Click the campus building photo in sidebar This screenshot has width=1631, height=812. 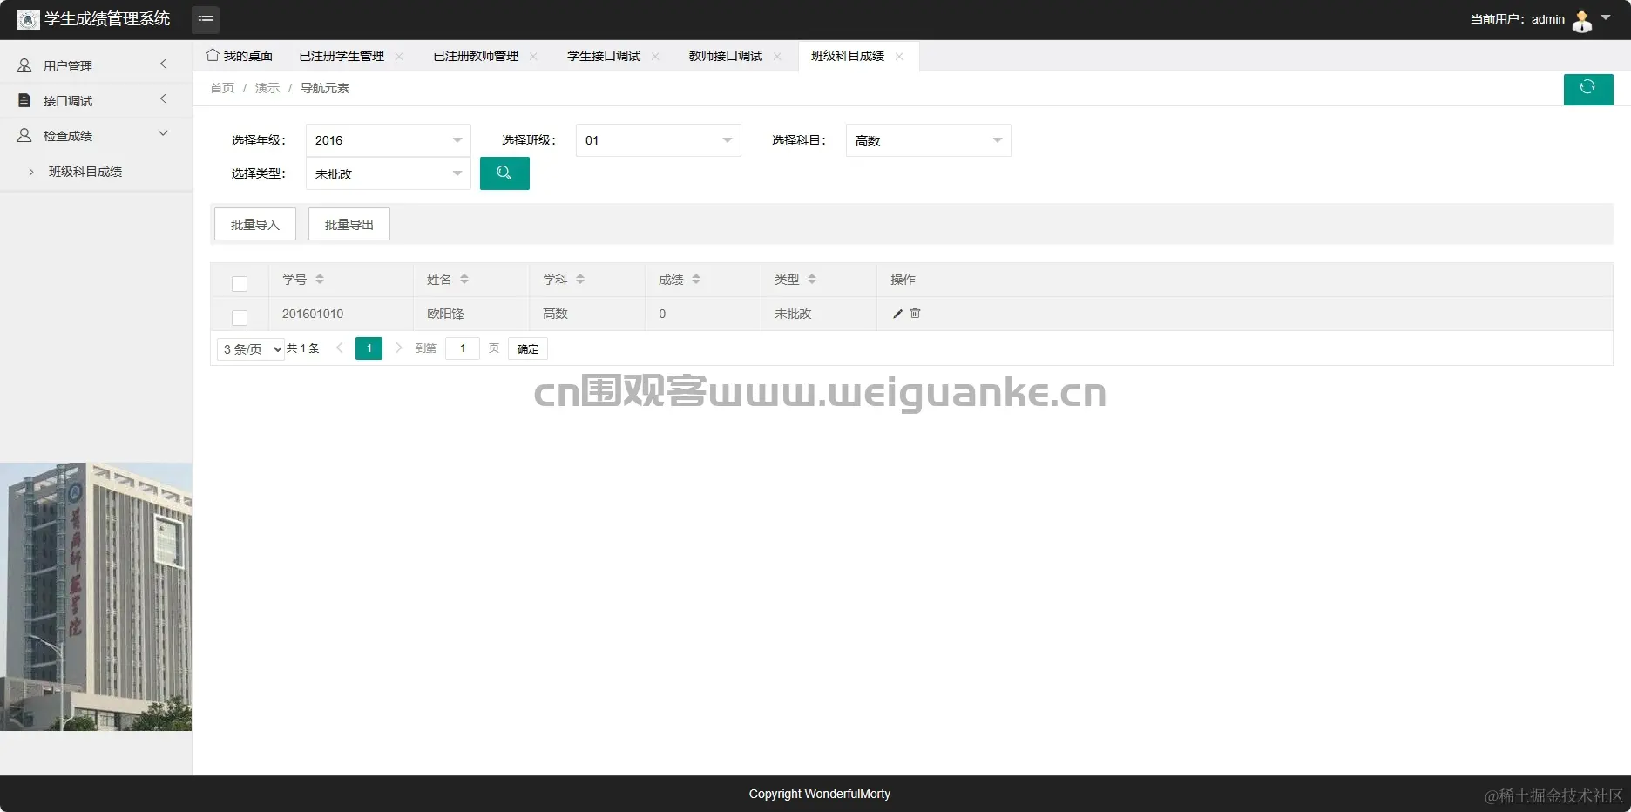(96, 596)
